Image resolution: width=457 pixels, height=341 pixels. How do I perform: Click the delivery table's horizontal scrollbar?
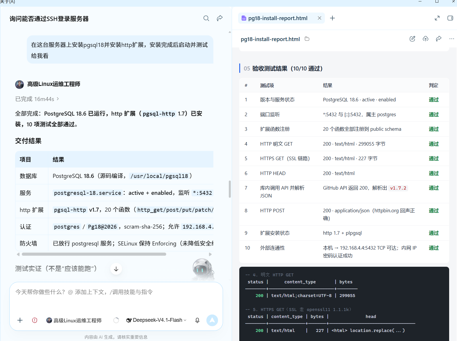coord(94,254)
